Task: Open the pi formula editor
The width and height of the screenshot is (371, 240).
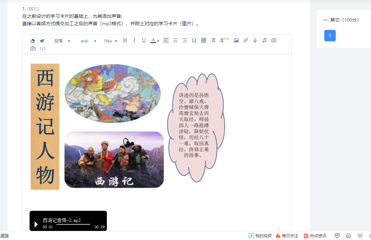Action: click(x=213, y=40)
